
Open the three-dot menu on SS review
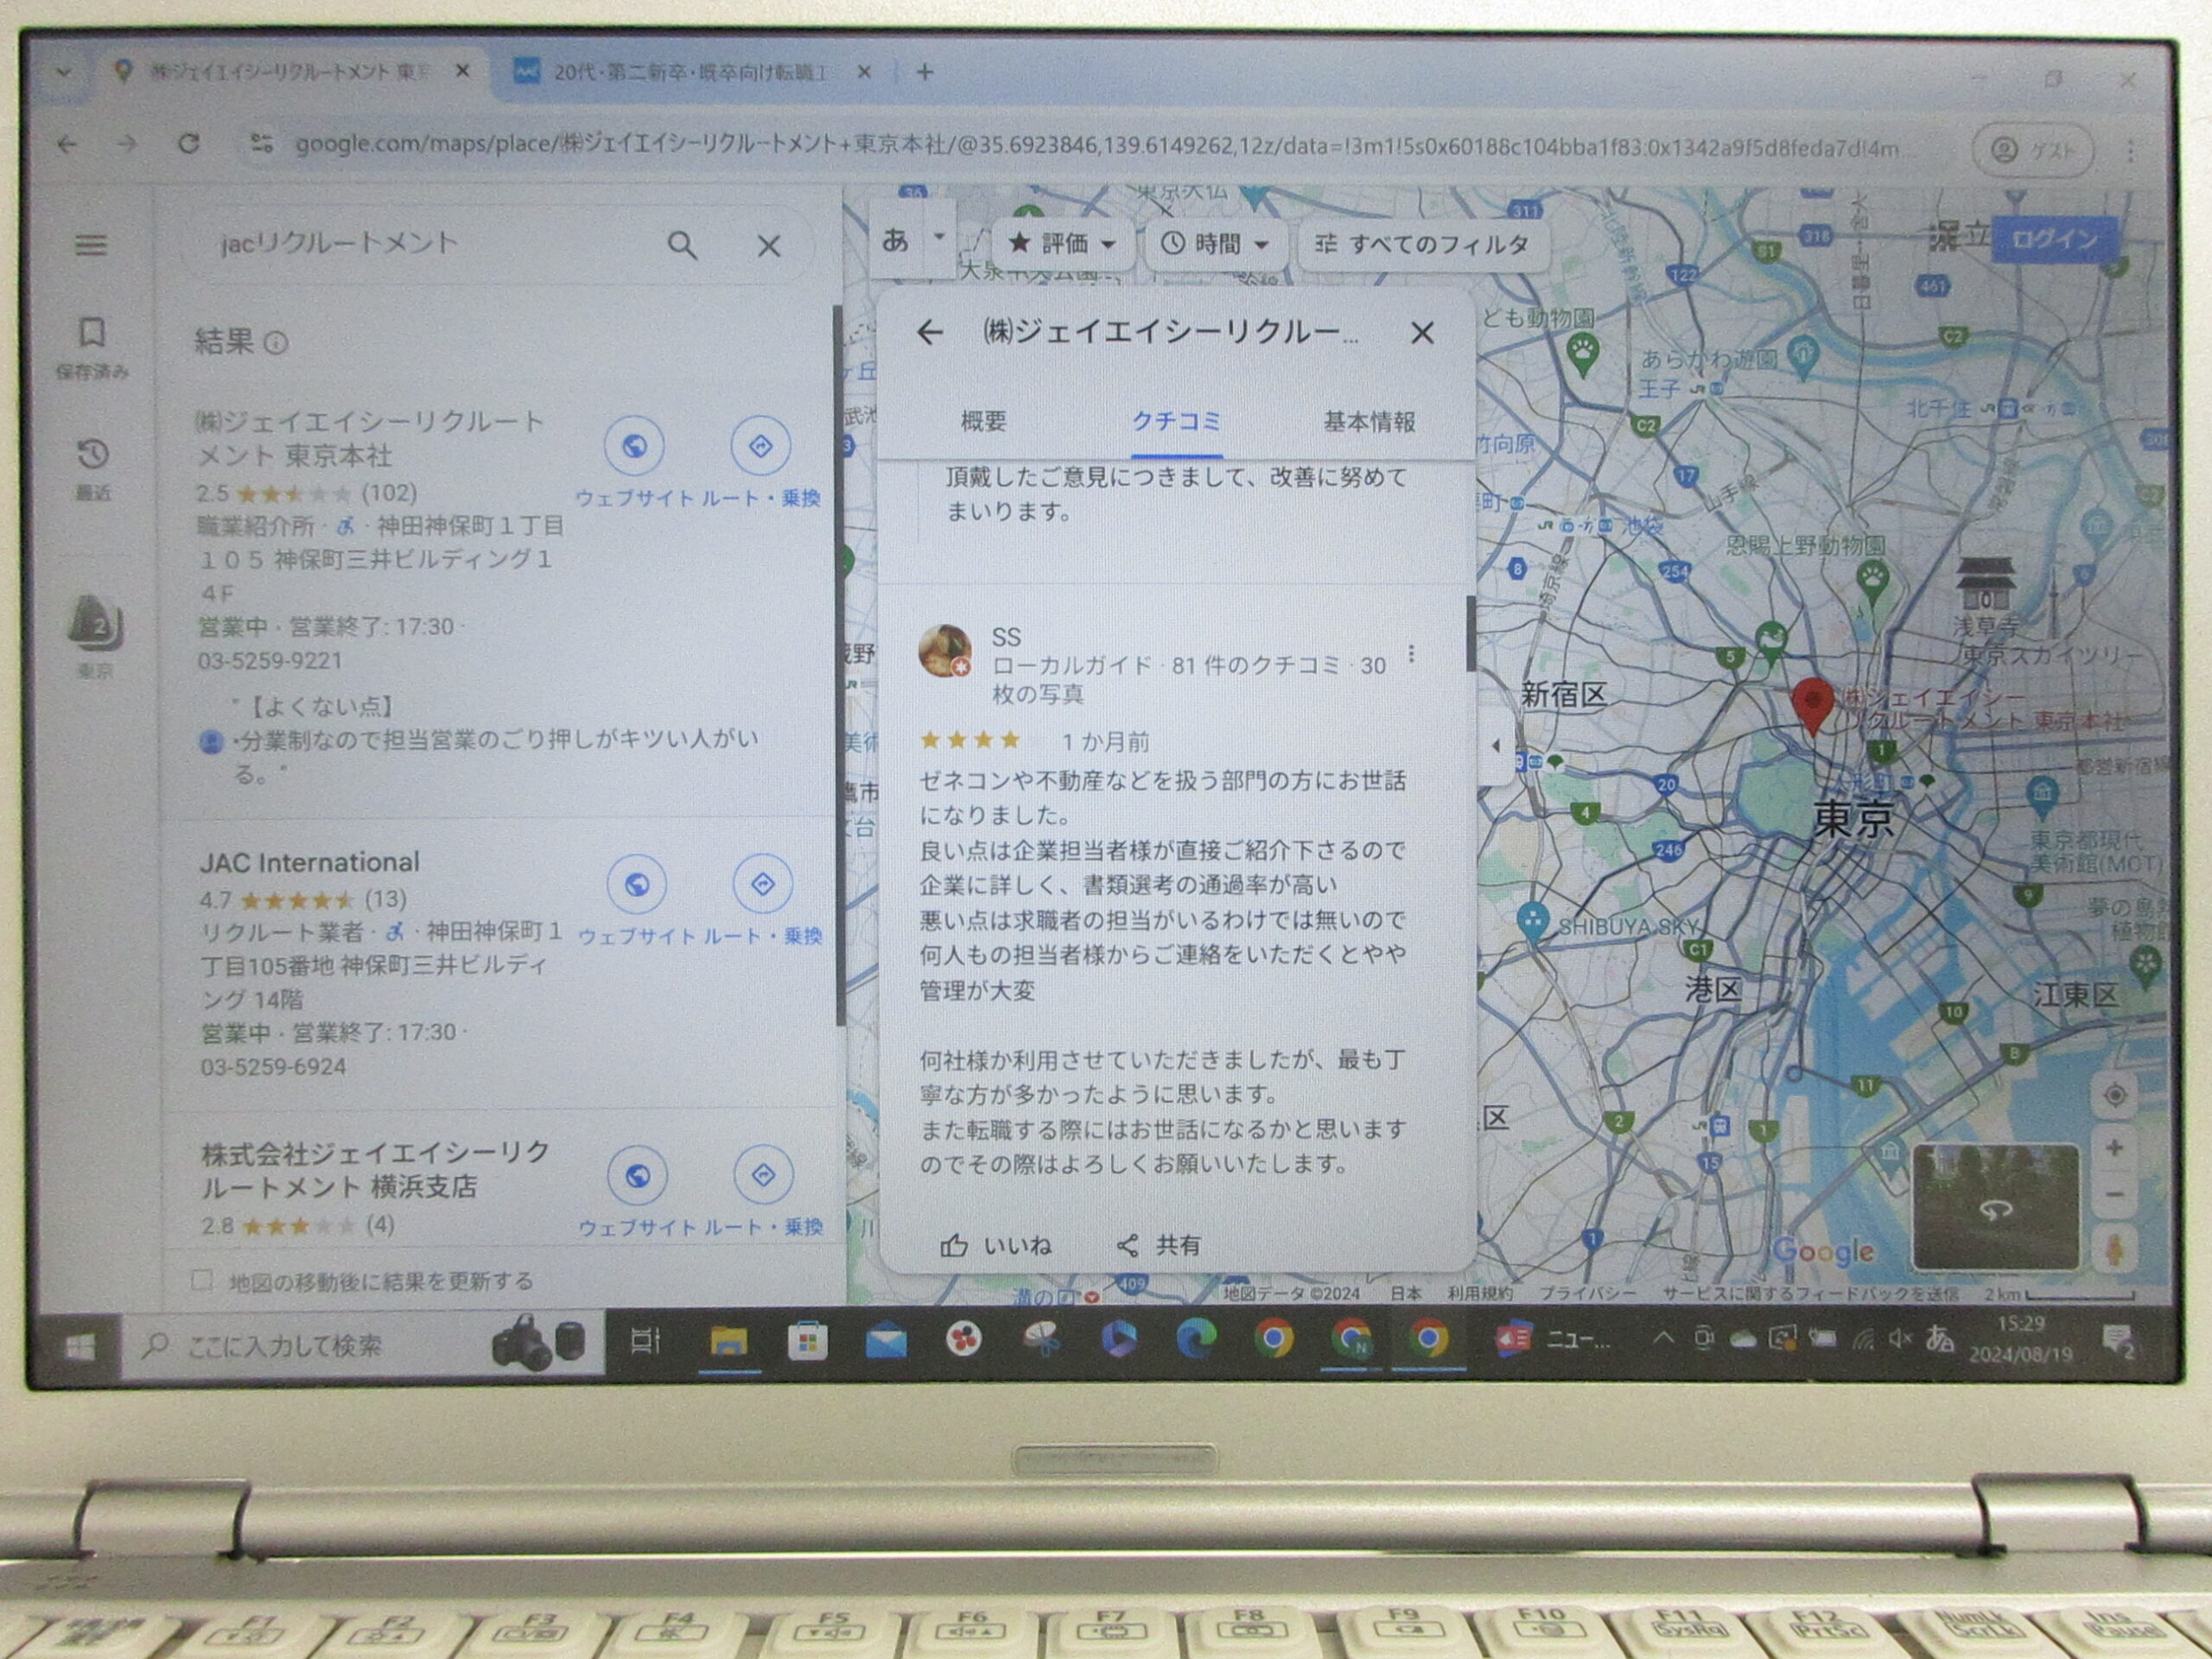tap(1411, 654)
